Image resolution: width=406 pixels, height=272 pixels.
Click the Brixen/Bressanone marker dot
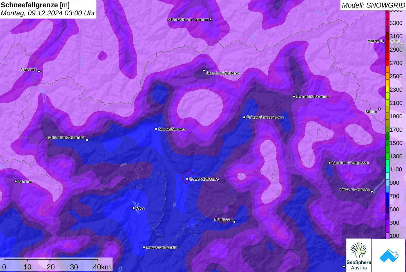(x=244, y=117)
